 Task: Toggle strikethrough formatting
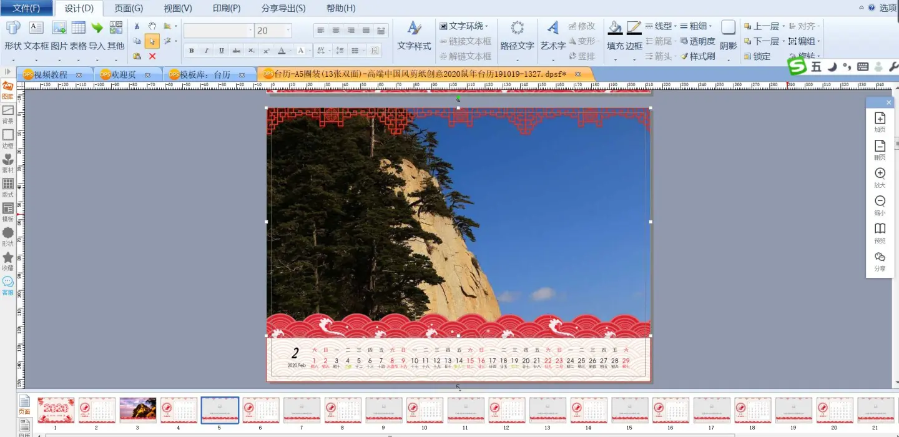click(236, 51)
